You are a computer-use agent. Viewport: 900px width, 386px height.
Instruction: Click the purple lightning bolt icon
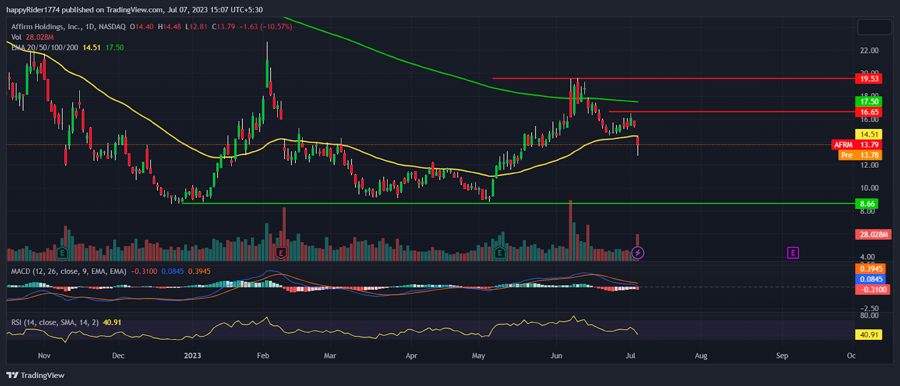(637, 253)
